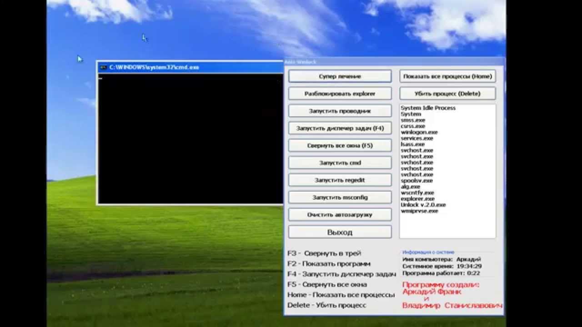
Task: Select lsass.exe in process list
Action: 412,144
